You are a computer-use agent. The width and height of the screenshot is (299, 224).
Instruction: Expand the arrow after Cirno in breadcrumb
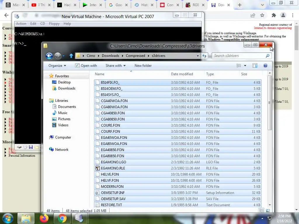[99, 56]
